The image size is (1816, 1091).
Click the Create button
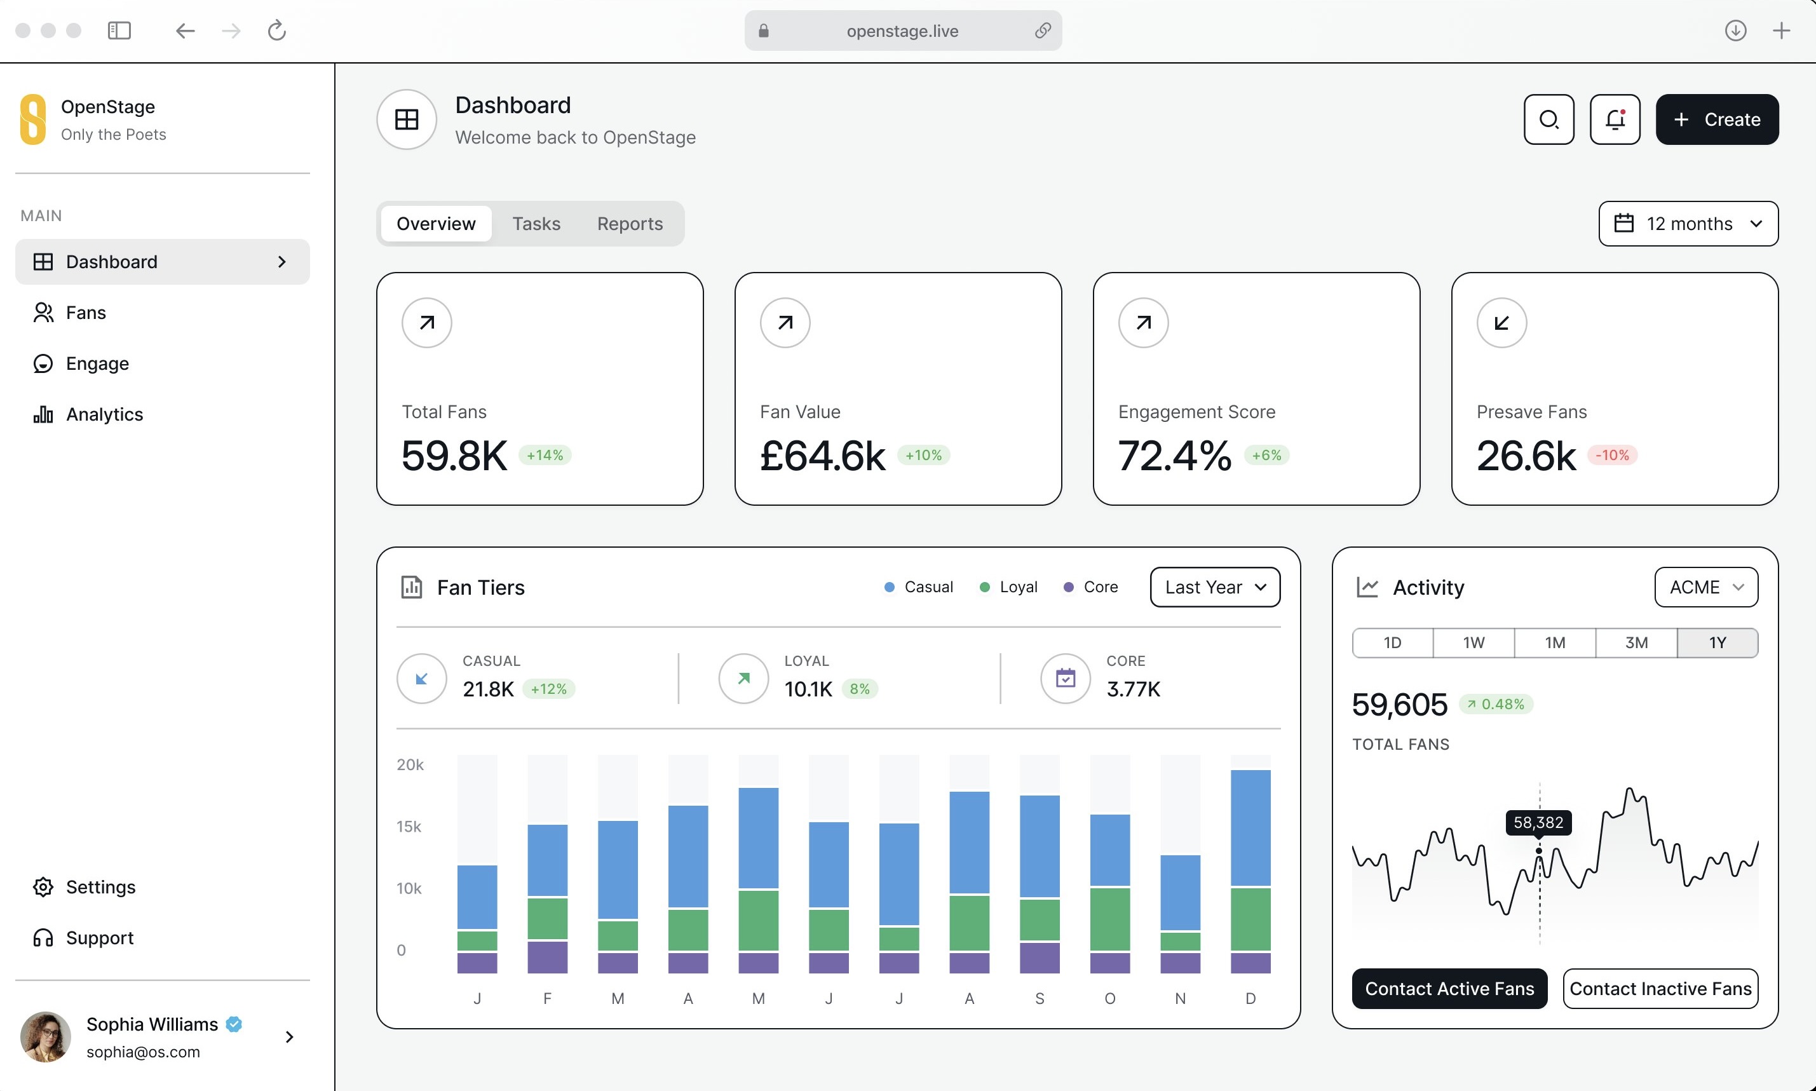(1717, 119)
